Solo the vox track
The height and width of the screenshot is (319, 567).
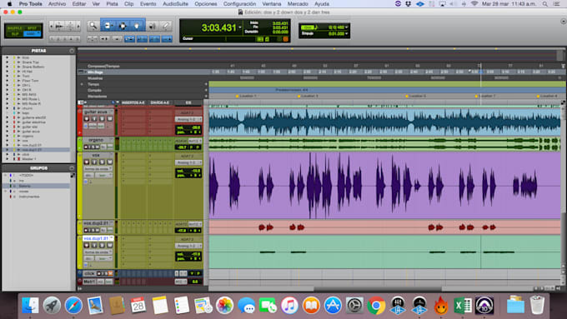click(102, 162)
